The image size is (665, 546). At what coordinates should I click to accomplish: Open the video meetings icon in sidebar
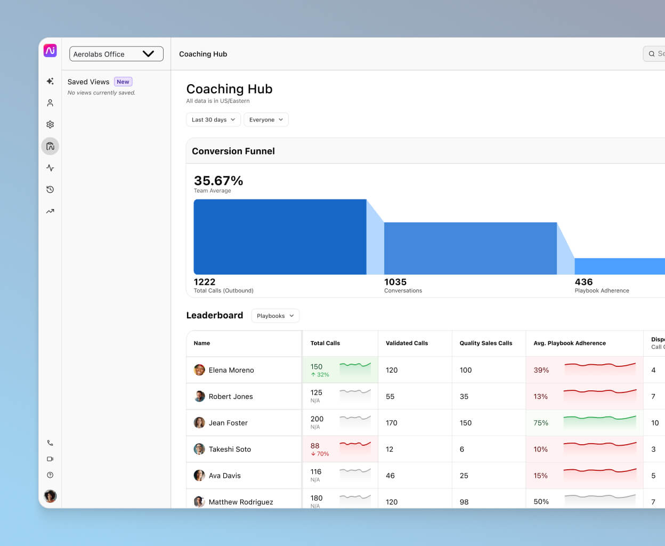pyautogui.click(x=50, y=459)
